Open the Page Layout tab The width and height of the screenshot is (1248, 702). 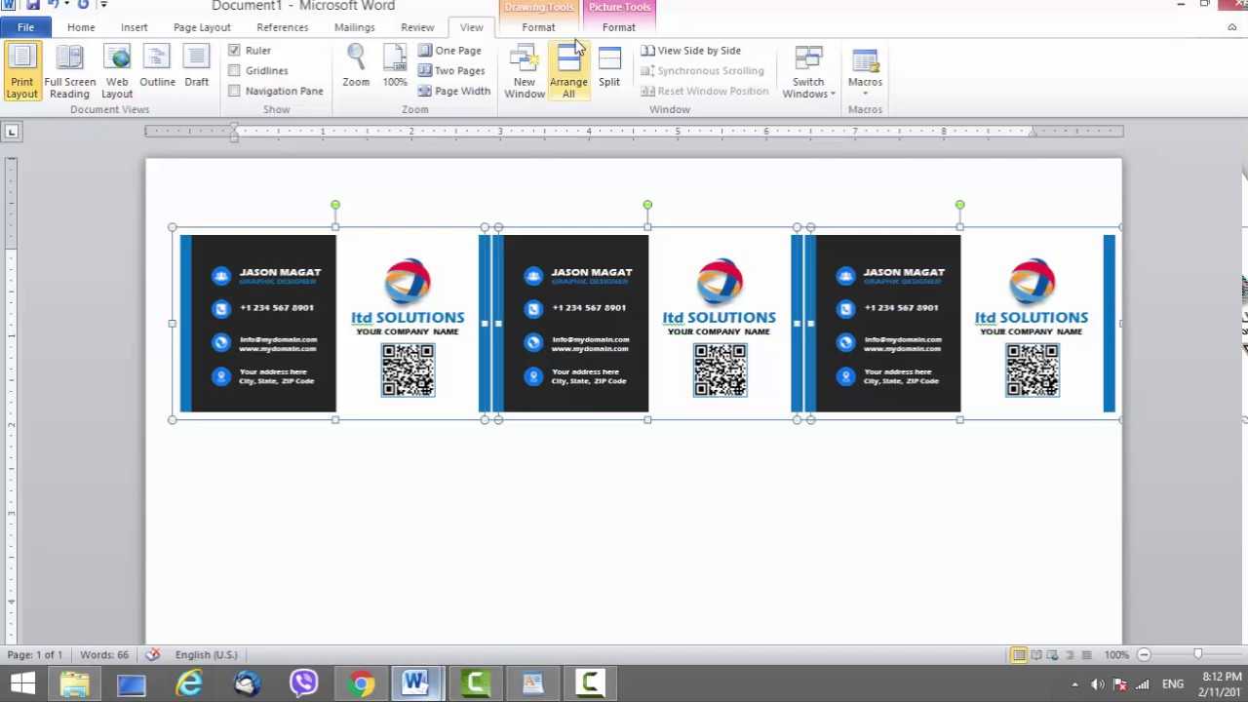(x=202, y=27)
